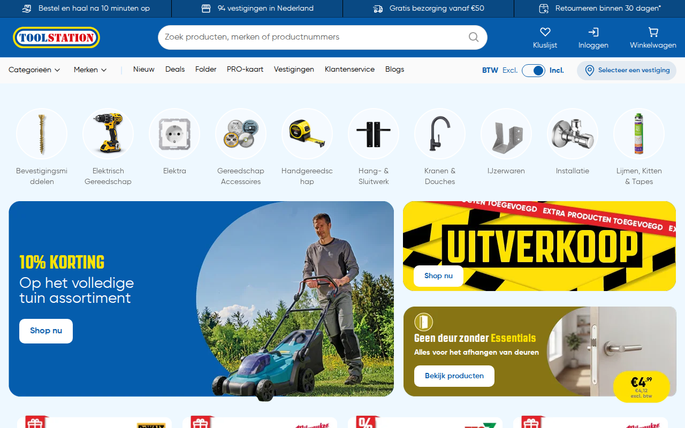Click the pickup icon in top bar
This screenshot has width=685, height=428.
click(x=27, y=9)
